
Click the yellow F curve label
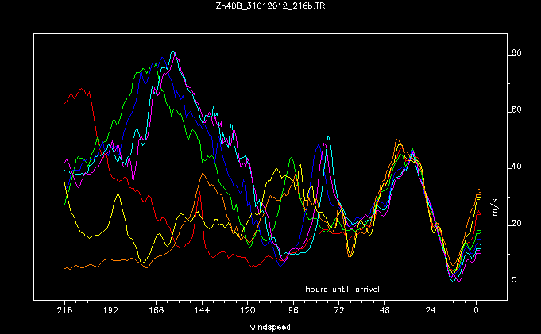click(479, 200)
